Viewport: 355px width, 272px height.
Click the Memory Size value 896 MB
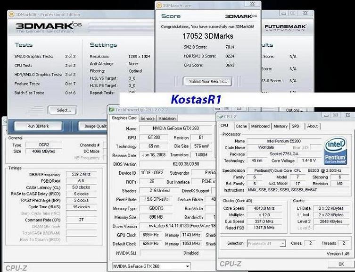pos(156,217)
